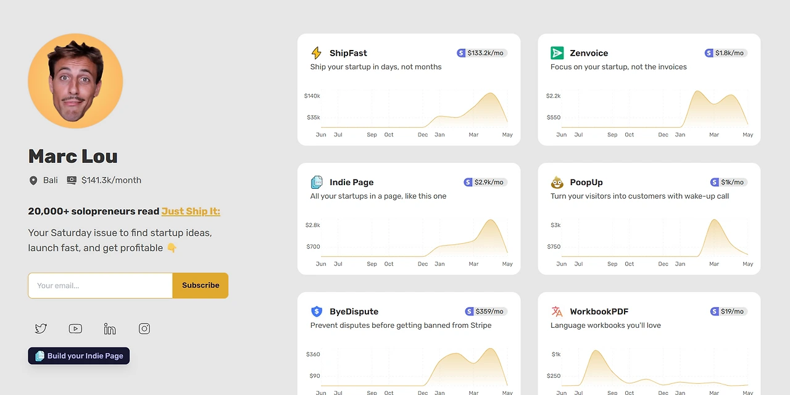Open the Indie Page title link
This screenshot has width=790, height=395.
tap(351, 182)
